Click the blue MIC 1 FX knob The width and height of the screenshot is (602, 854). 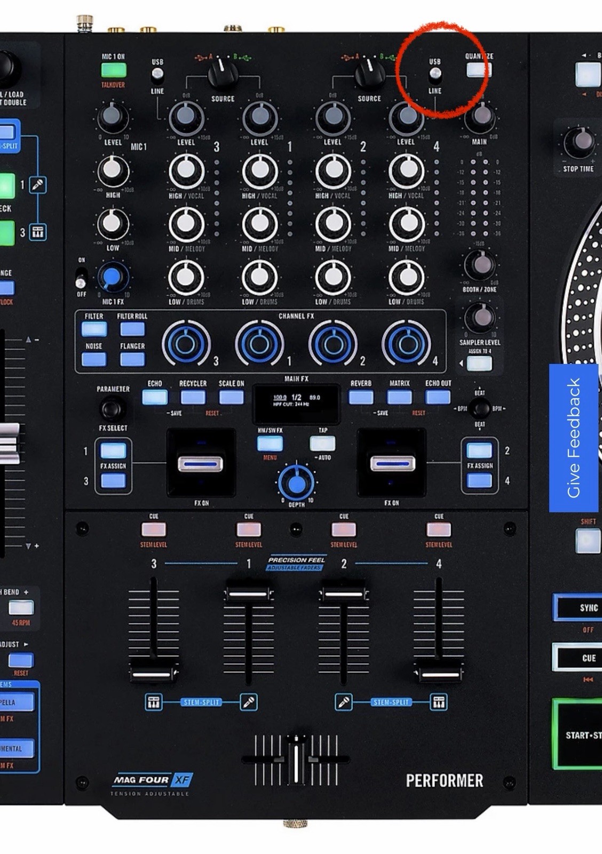point(112,278)
